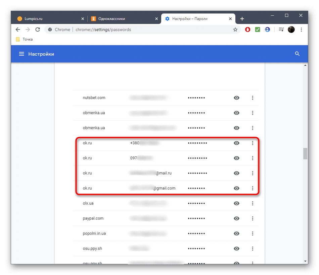Click the browser forward arrow

28,29
